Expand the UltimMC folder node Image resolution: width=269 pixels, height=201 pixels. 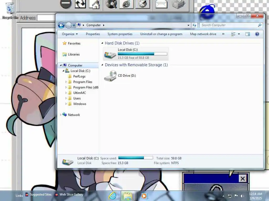coord(66,93)
